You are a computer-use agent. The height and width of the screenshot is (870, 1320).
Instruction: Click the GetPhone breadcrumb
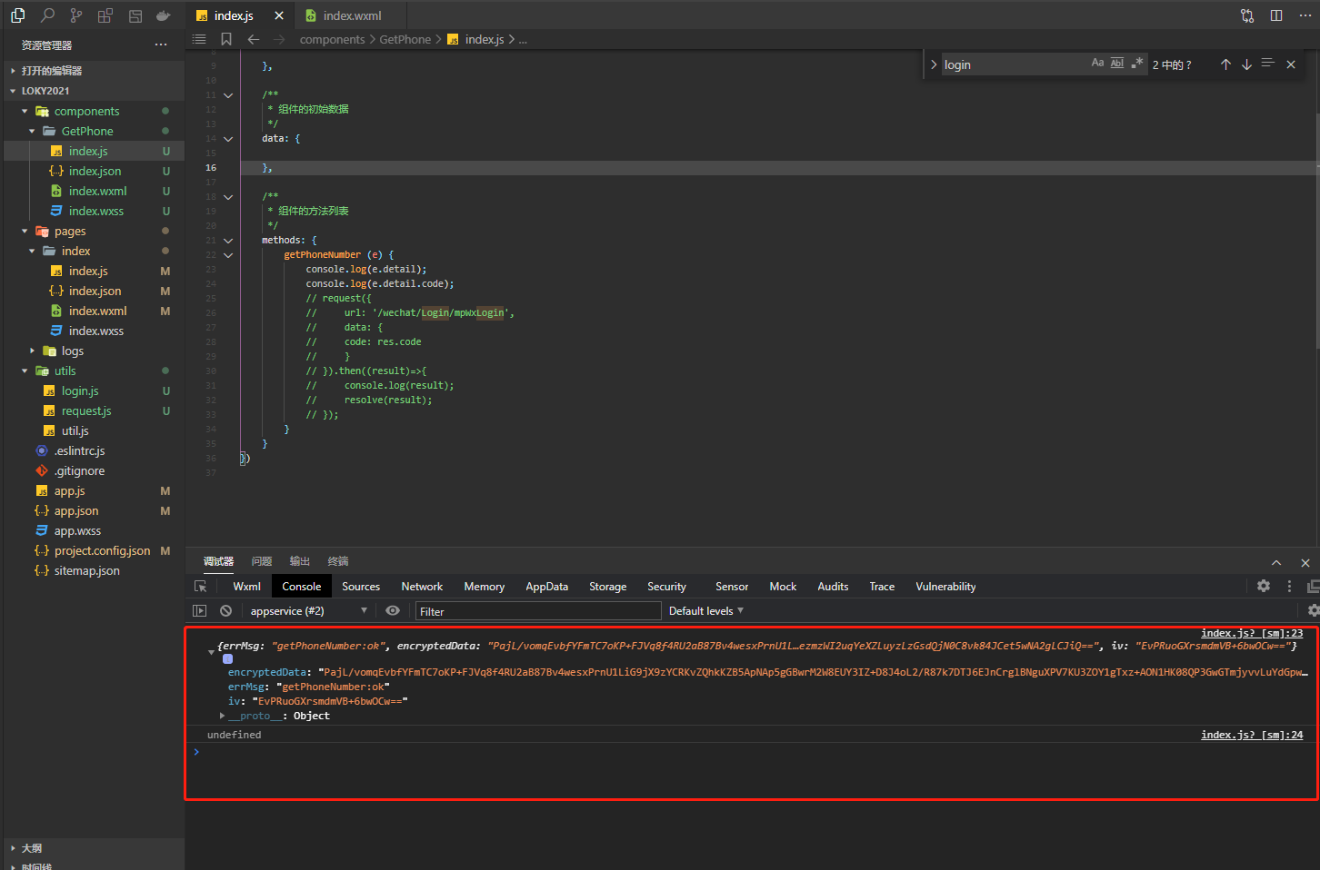(405, 39)
